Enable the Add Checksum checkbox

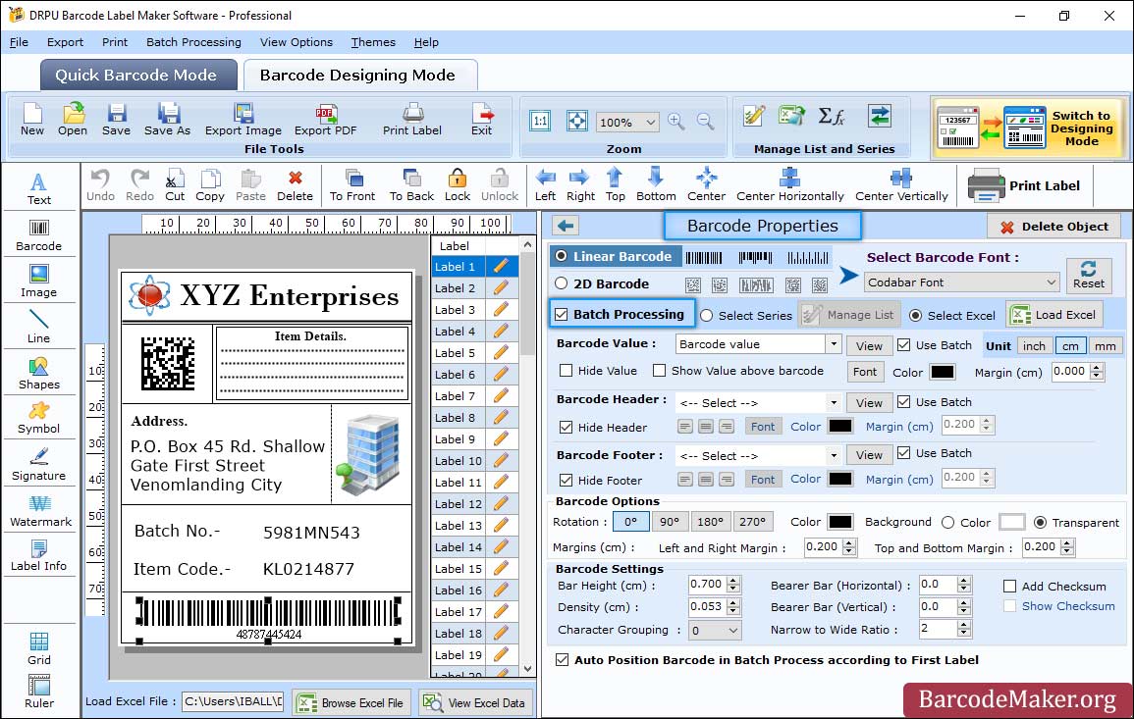point(1009,586)
